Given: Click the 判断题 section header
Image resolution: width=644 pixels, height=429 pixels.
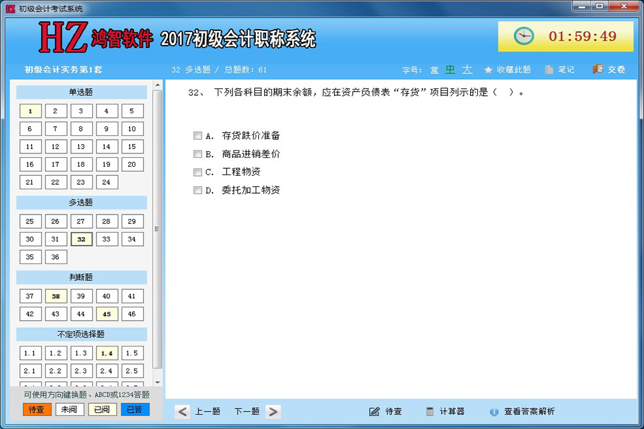Looking at the screenshot, I should pos(81,278).
